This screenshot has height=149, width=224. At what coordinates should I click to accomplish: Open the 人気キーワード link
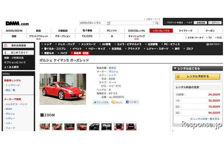click(153, 19)
